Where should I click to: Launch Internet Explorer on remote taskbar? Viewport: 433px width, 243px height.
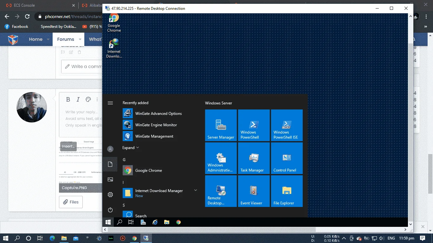click(x=155, y=222)
